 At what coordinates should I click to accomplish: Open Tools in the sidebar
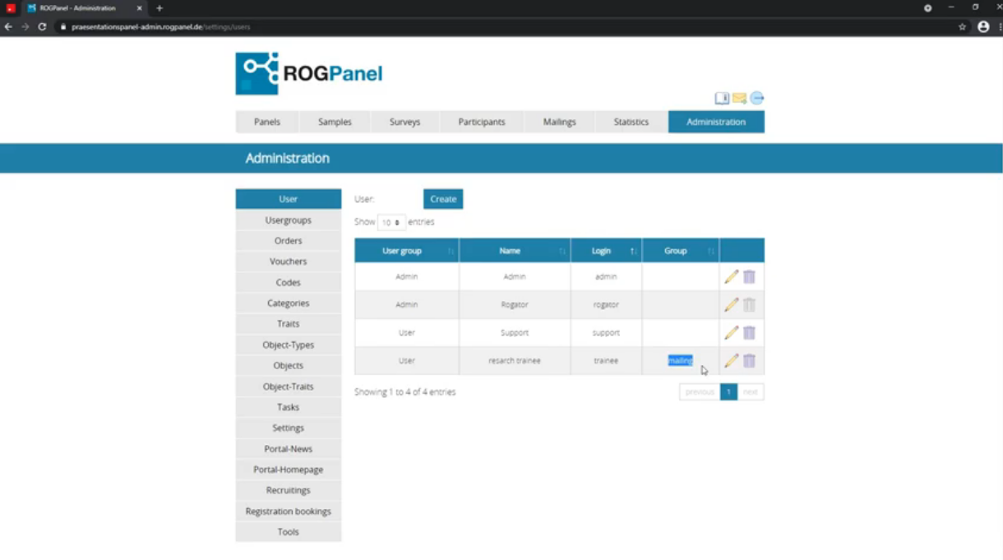click(x=289, y=532)
